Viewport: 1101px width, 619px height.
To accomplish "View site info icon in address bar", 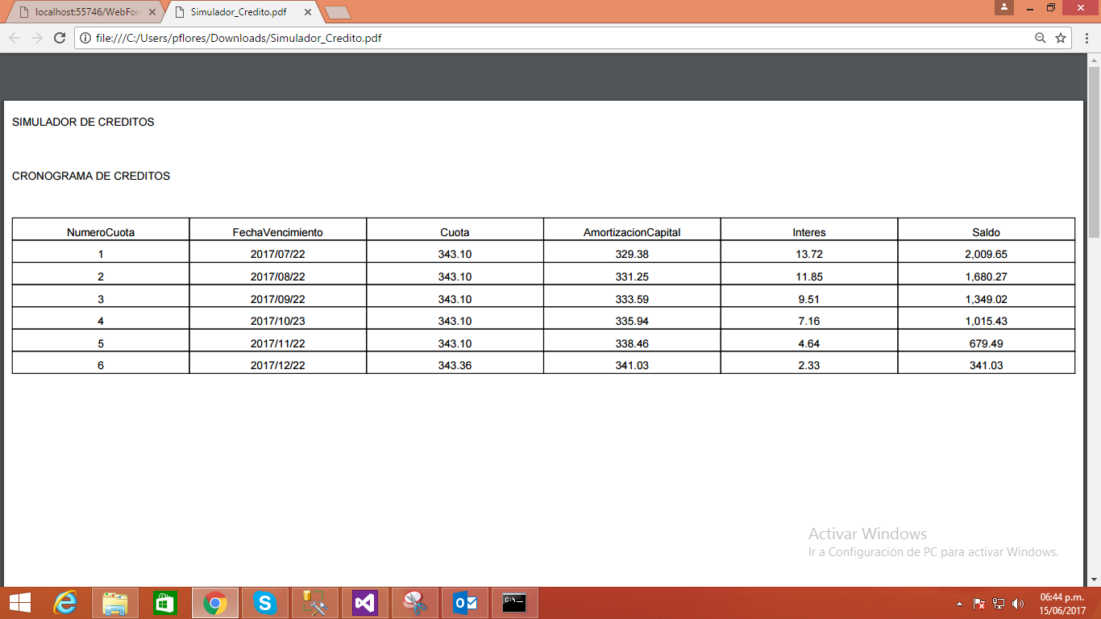I will [85, 38].
